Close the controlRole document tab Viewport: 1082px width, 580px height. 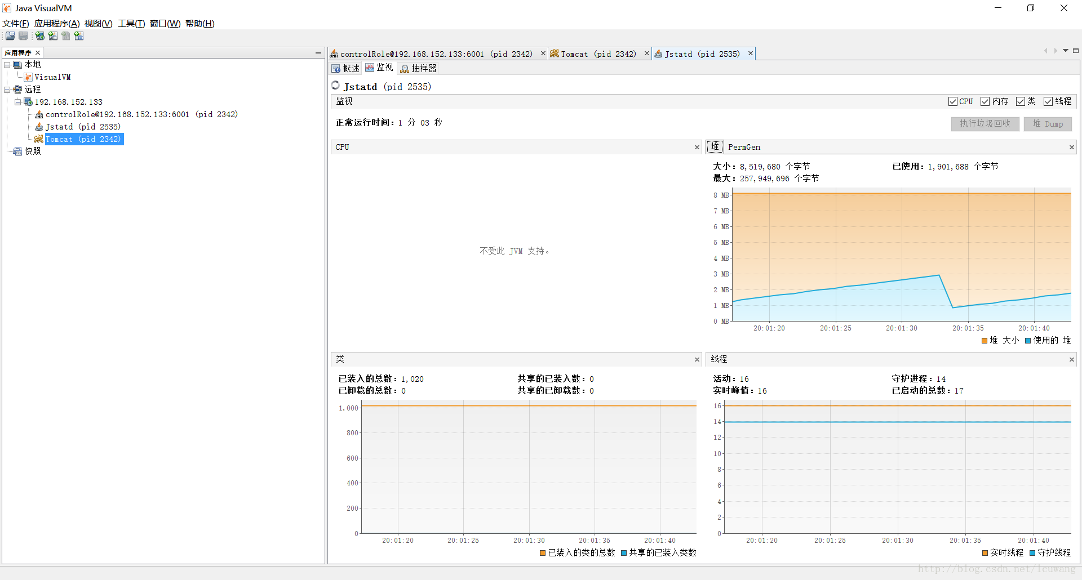point(543,53)
